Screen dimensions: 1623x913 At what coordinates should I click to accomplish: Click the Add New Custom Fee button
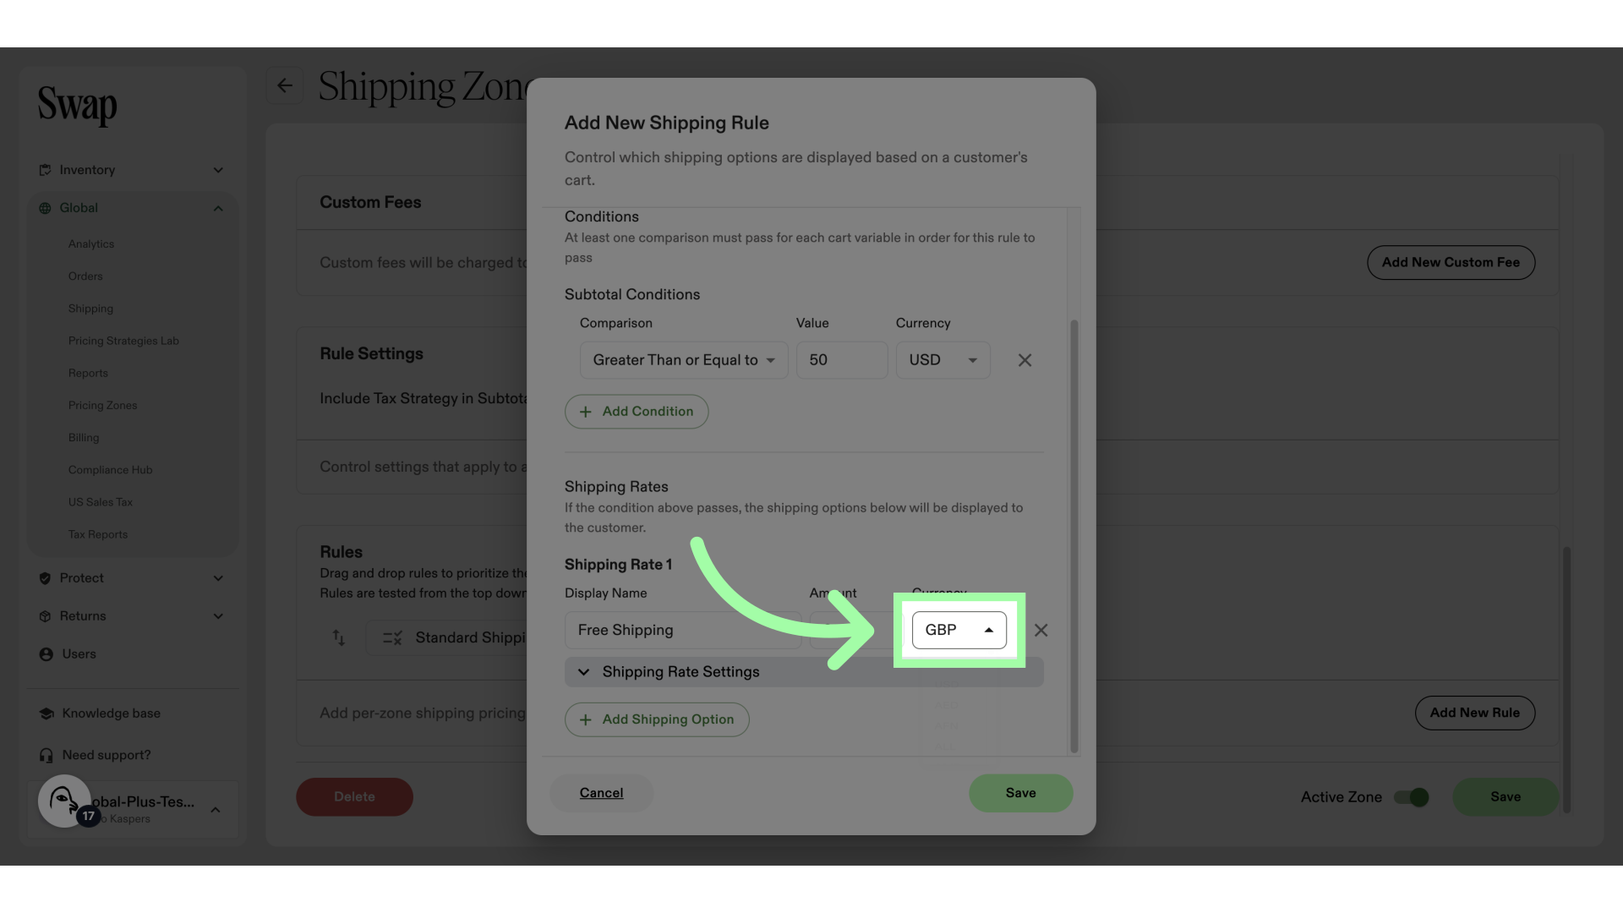coord(1451,263)
